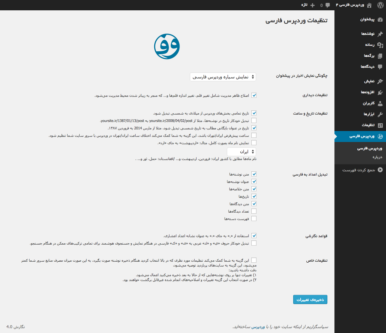Screen dimensions: 386x333
Task: Click version text نگارش 4.0
Action: pyautogui.click(x=15, y=327)
